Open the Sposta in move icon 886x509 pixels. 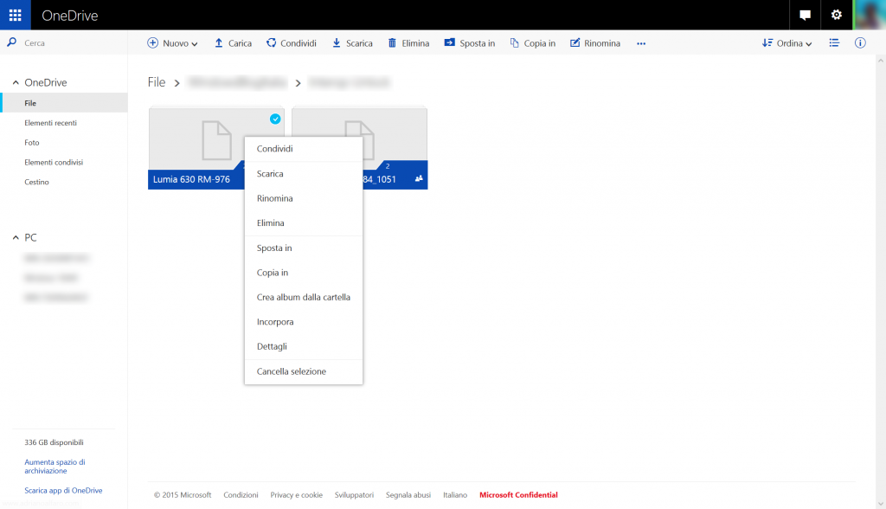(x=448, y=42)
